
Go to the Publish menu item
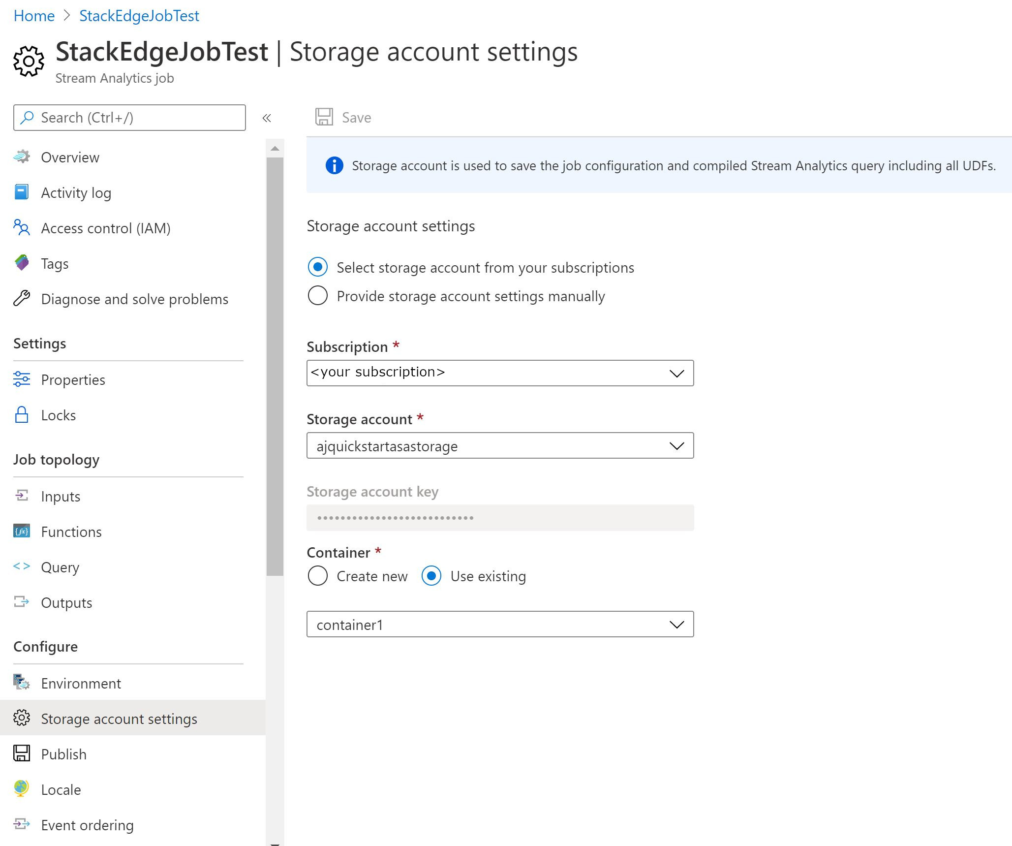63,754
